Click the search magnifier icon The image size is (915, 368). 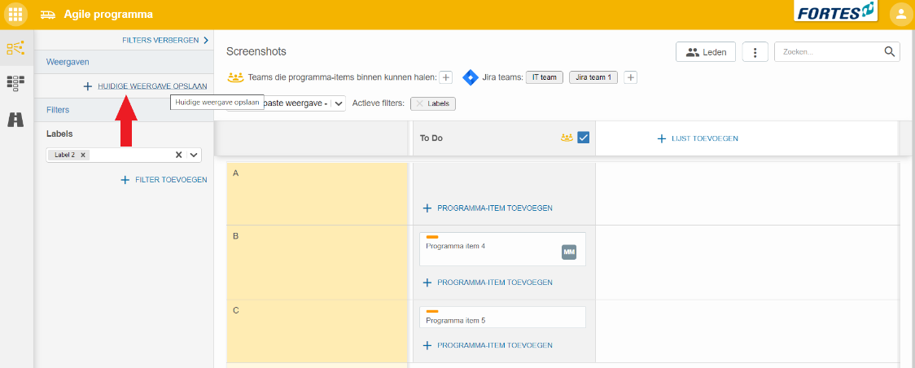[889, 51]
